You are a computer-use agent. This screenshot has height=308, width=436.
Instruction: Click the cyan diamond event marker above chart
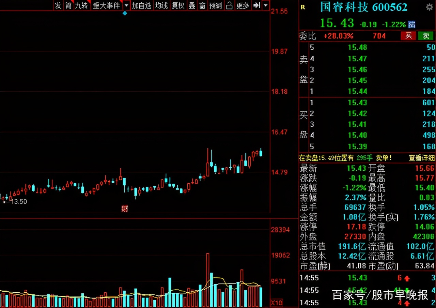click(x=125, y=13)
